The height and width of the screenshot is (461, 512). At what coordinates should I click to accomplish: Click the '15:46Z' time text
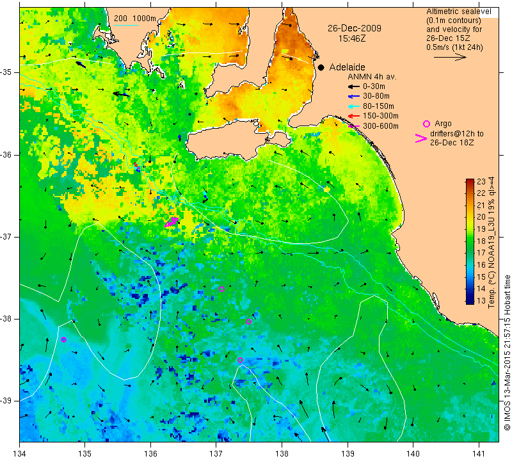click(352, 38)
